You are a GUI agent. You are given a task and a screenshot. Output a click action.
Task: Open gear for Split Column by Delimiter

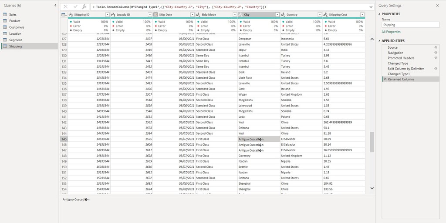pos(436,69)
